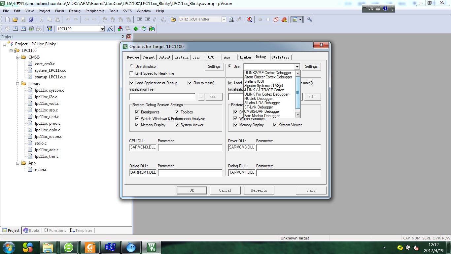Click the Disable All Breakpoints icon

click(x=276, y=20)
